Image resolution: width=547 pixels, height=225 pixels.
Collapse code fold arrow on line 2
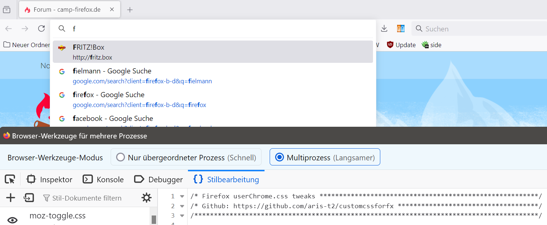point(182,206)
